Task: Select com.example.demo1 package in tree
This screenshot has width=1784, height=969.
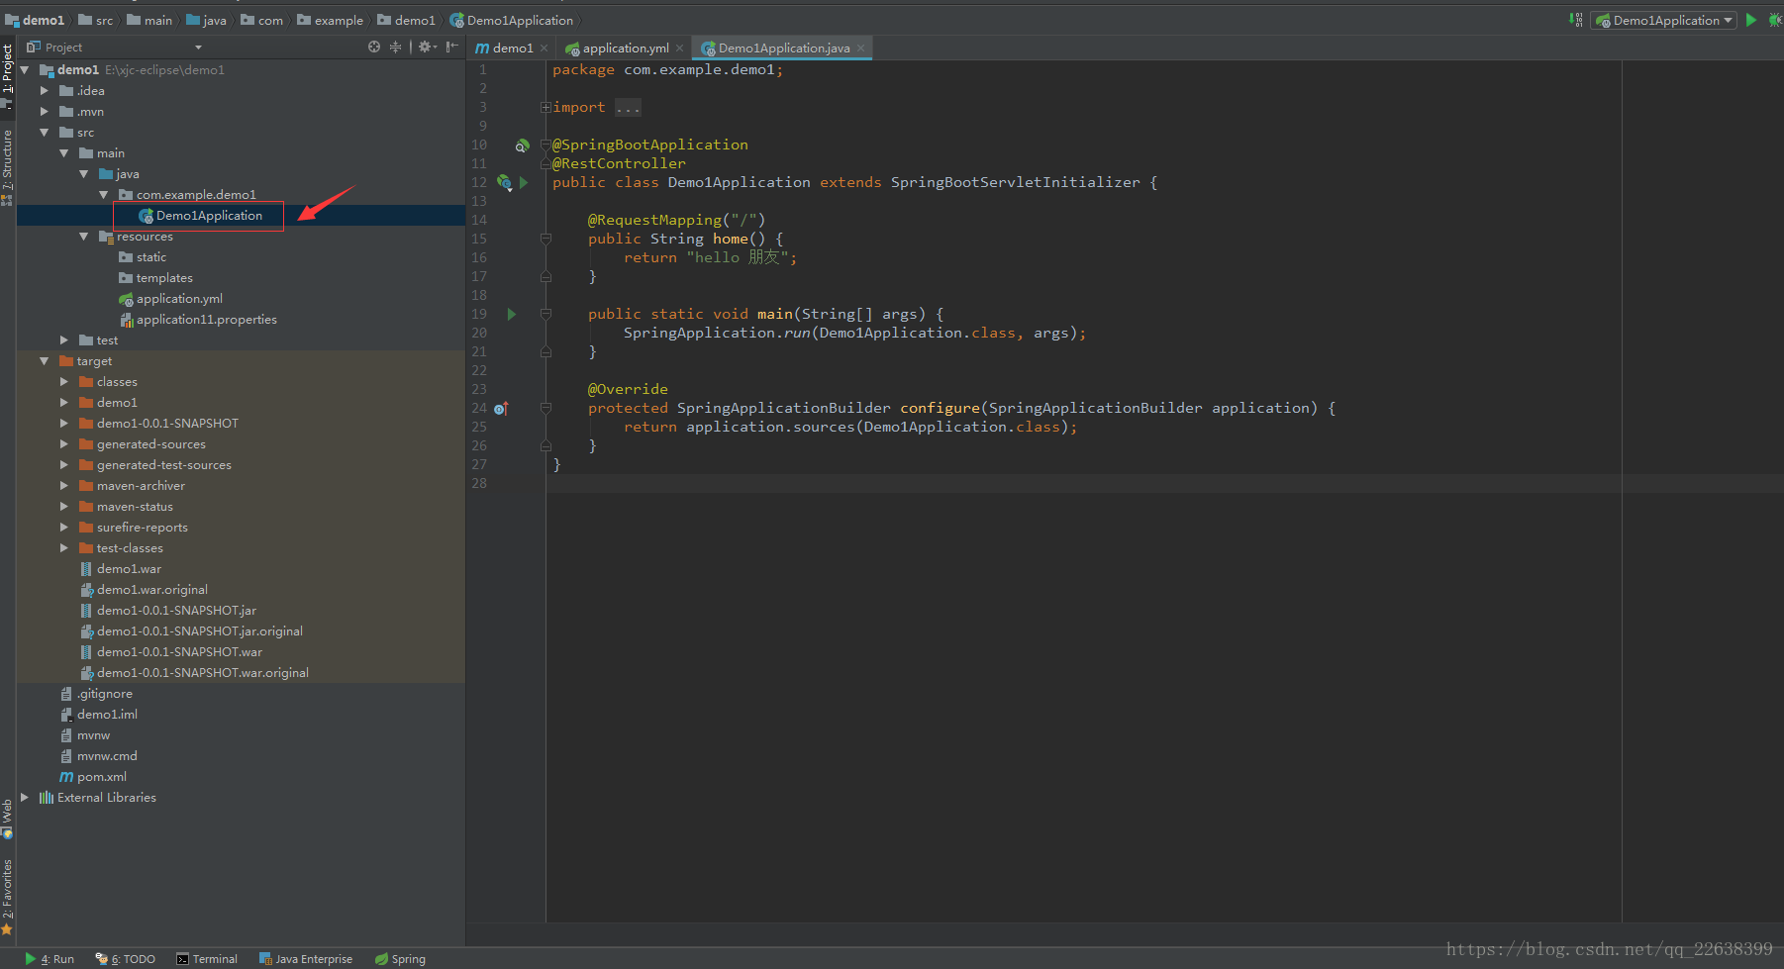Action: (187, 194)
